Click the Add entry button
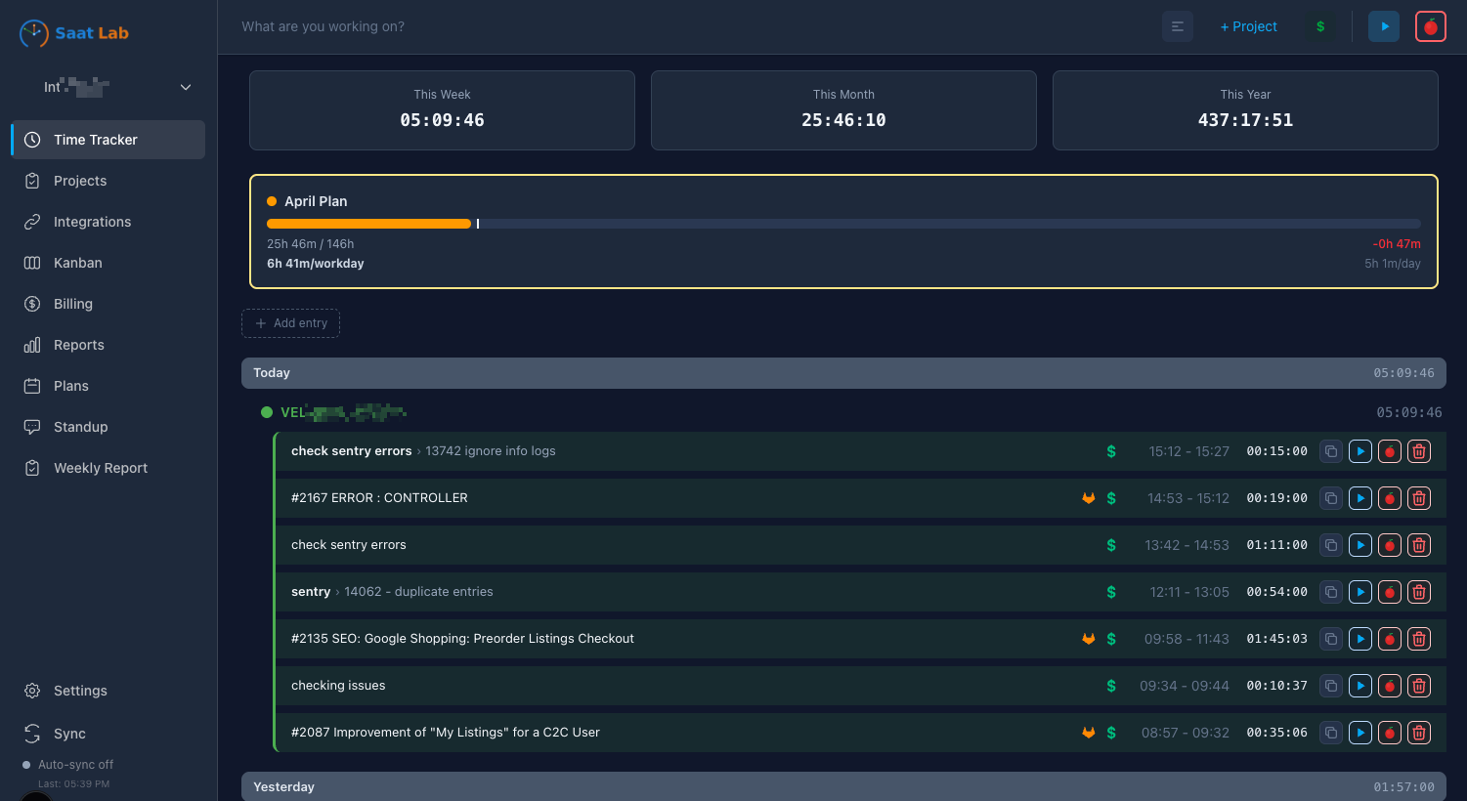 coord(290,323)
